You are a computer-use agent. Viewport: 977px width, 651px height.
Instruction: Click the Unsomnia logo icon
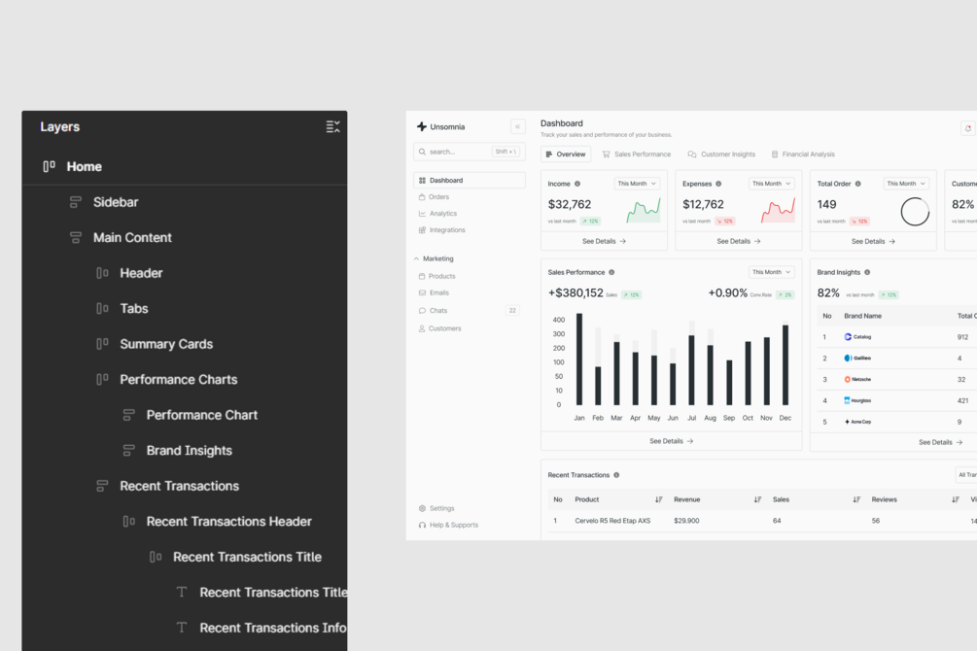click(x=422, y=126)
